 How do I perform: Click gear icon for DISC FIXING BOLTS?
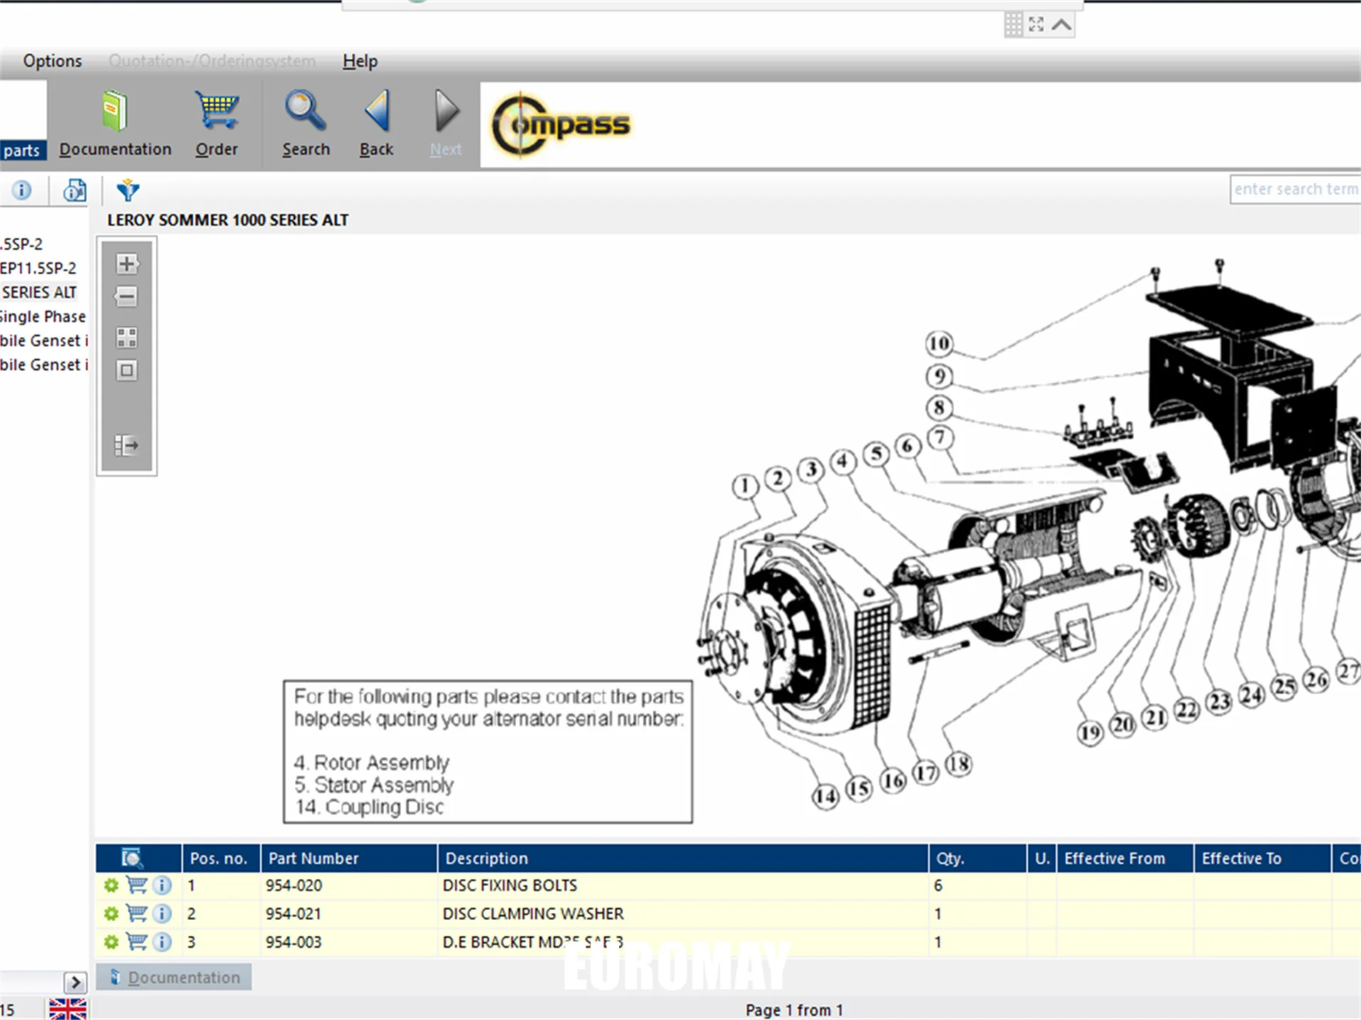(x=111, y=885)
